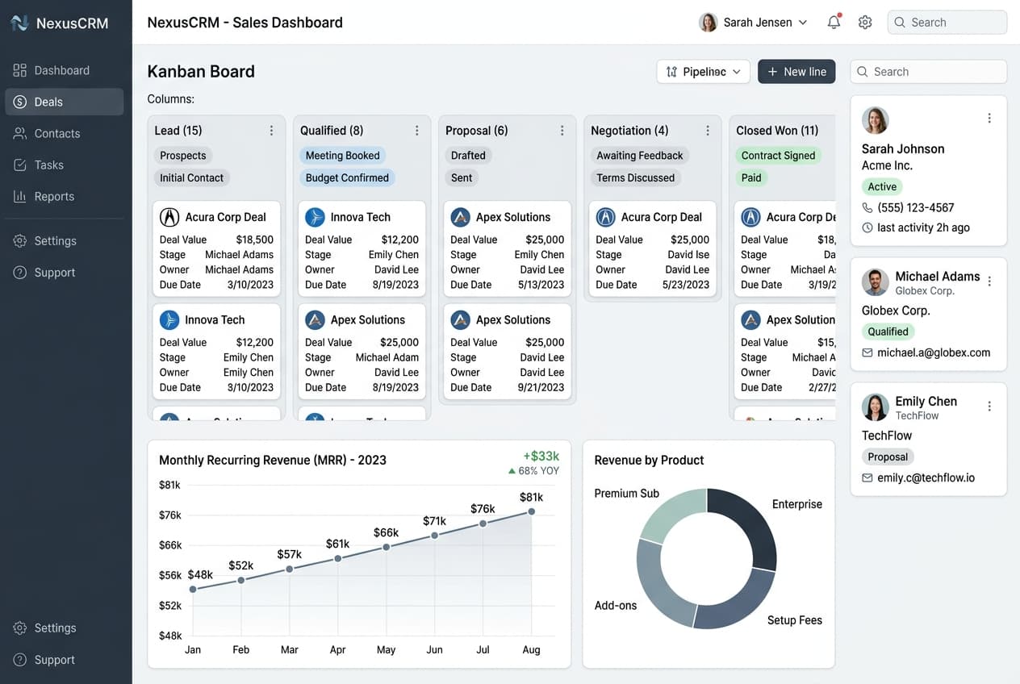
Task: Open Lead column options menu
Action: click(x=271, y=131)
